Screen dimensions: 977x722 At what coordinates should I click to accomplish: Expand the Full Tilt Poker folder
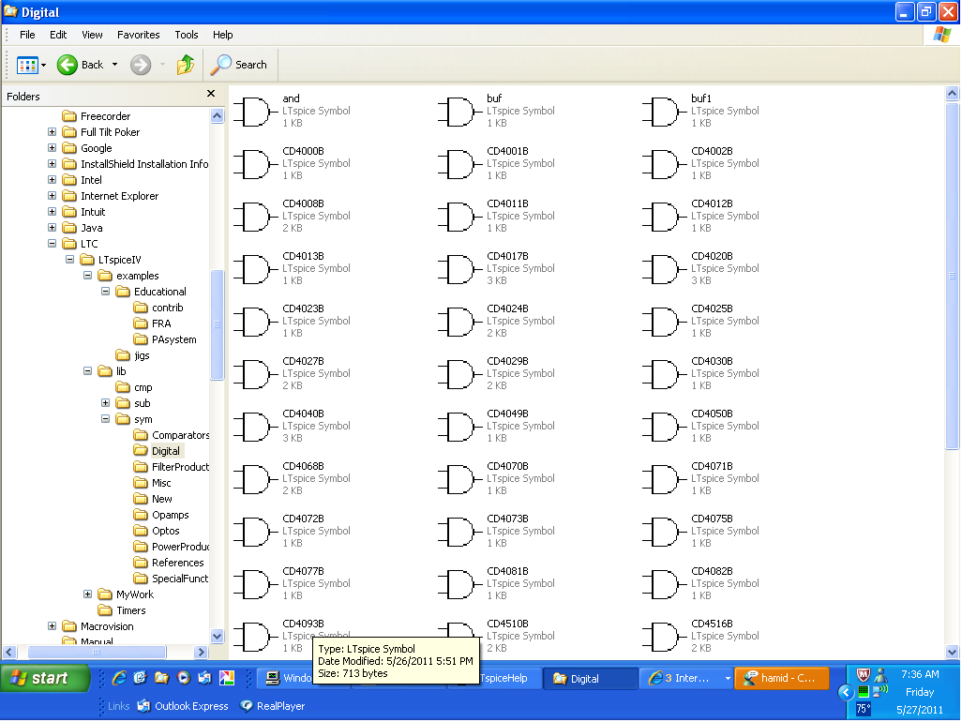point(53,132)
